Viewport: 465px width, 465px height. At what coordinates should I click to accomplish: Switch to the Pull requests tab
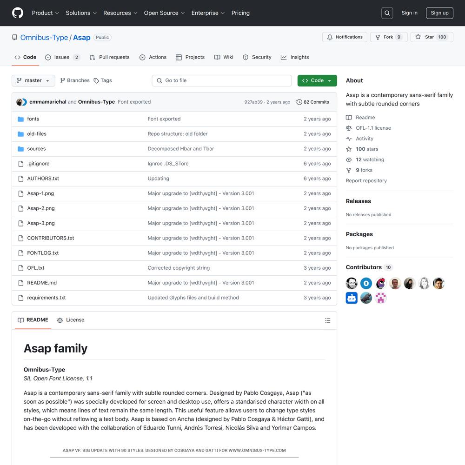coord(109,57)
